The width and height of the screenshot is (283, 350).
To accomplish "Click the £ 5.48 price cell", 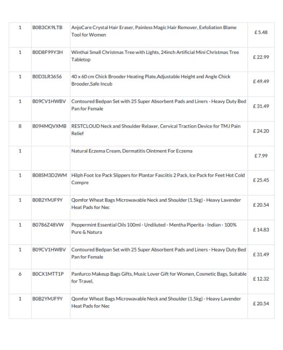I will tap(261, 32).
